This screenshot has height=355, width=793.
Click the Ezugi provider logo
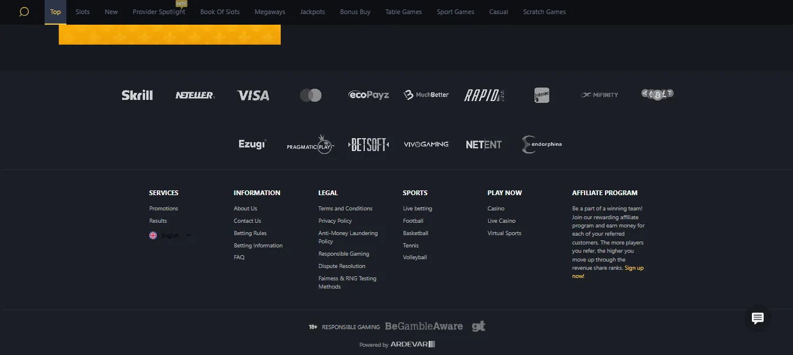click(253, 144)
